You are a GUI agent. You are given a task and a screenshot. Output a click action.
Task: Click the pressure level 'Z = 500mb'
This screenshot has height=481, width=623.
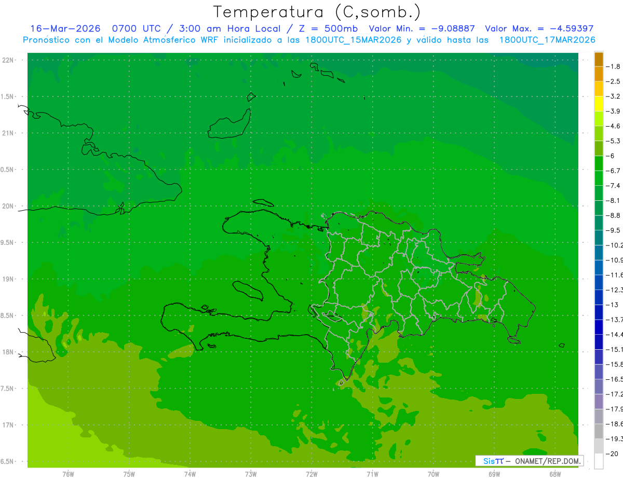(328, 29)
